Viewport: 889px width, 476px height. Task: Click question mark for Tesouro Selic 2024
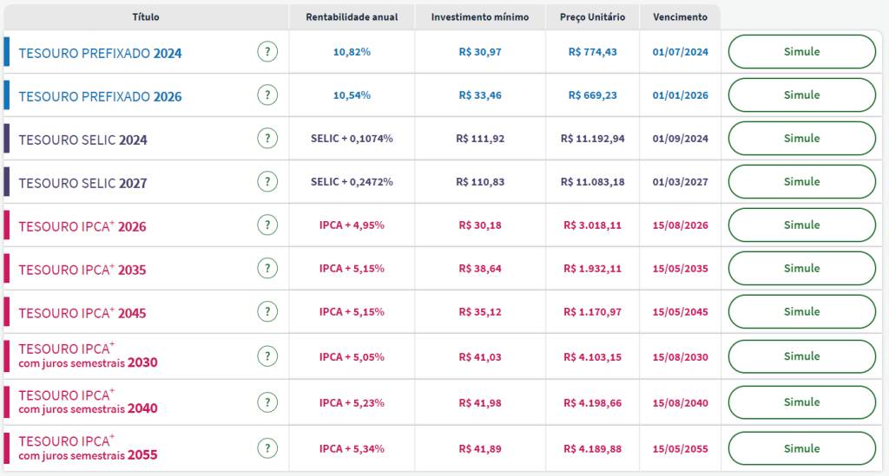(x=267, y=139)
